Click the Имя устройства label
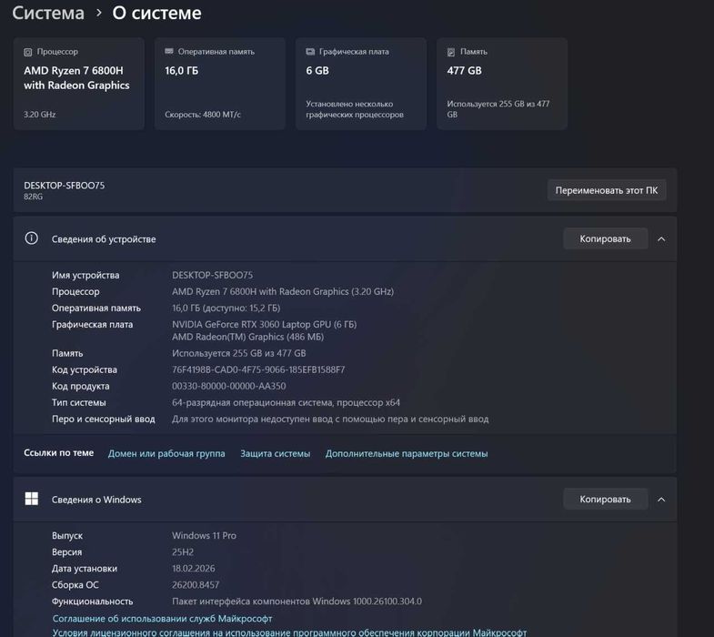This screenshot has width=714, height=637. [85, 275]
